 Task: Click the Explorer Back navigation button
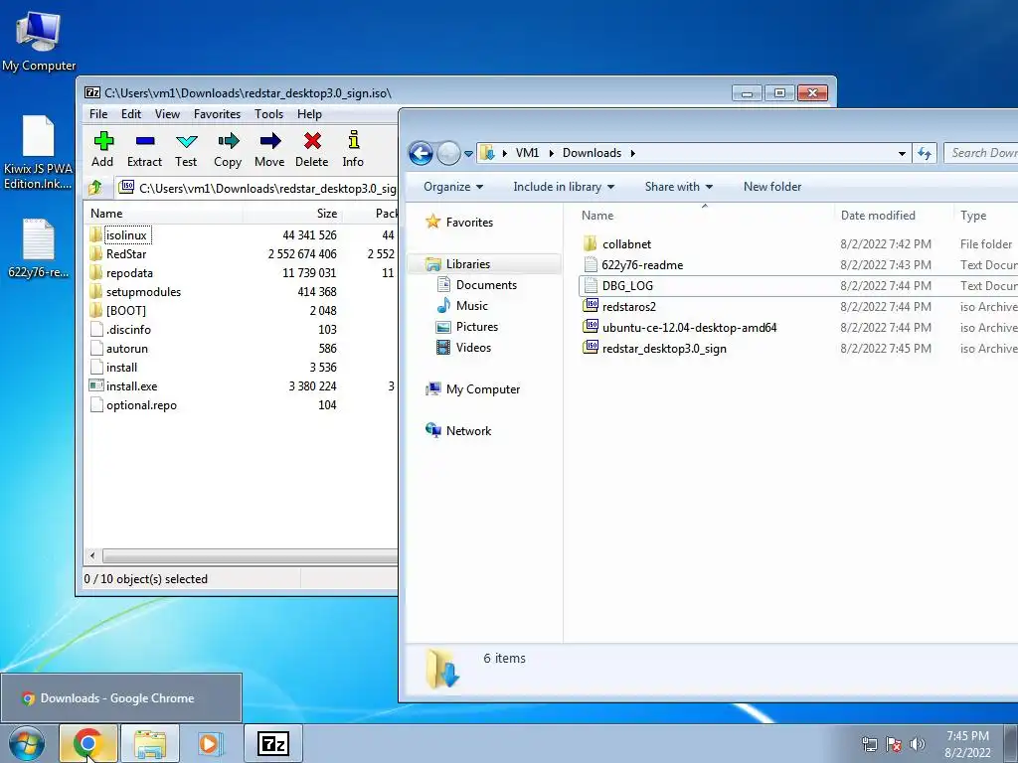[421, 153]
